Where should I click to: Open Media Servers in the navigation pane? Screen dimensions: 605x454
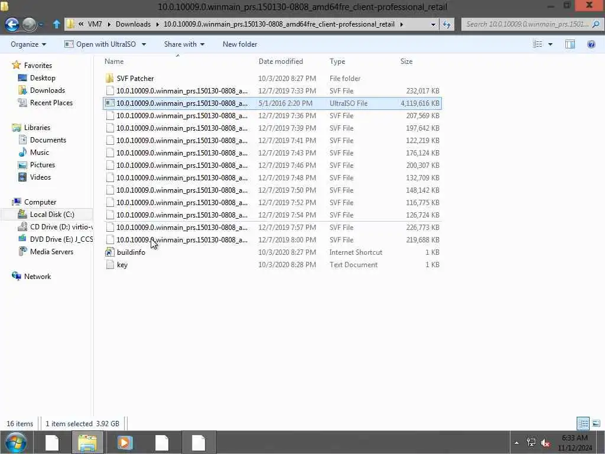pos(51,251)
